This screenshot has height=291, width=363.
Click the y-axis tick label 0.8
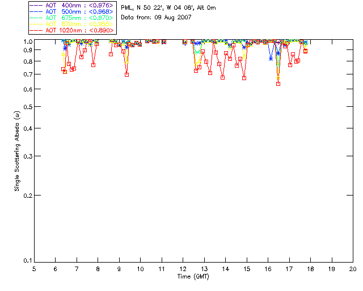point(28,61)
